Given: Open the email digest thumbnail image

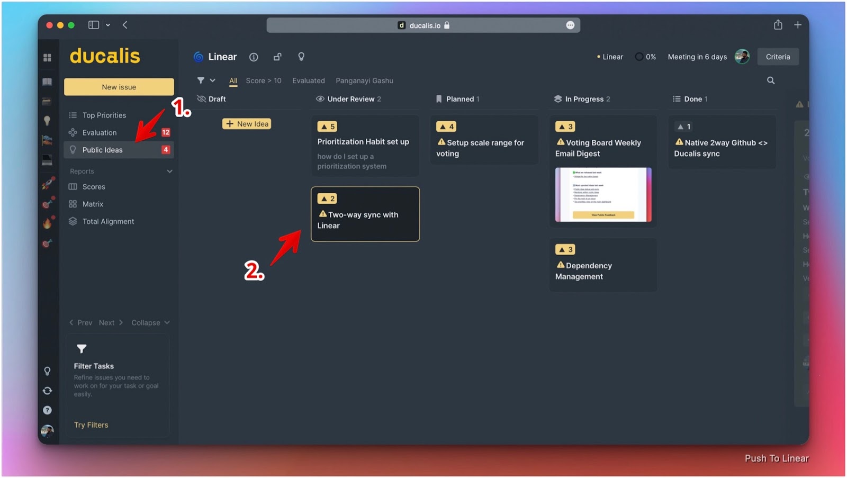Looking at the screenshot, I should pyautogui.click(x=603, y=194).
